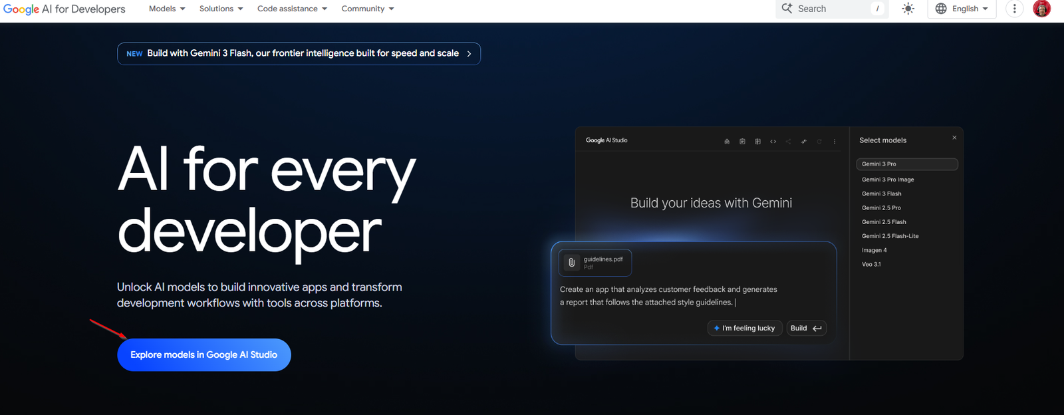Open the user profile avatar

(x=1041, y=8)
